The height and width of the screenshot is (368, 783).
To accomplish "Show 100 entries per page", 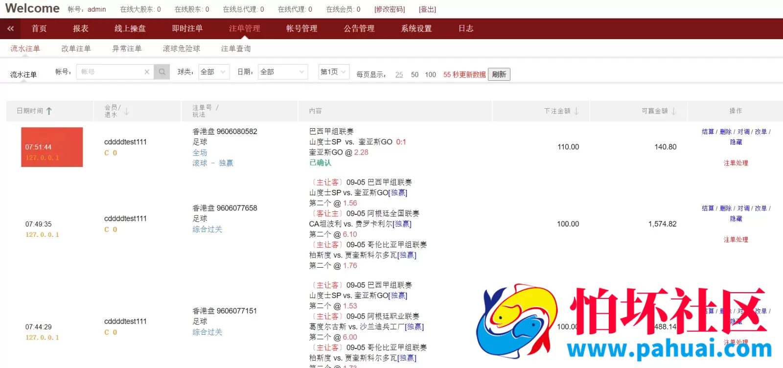I will click(431, 74).
